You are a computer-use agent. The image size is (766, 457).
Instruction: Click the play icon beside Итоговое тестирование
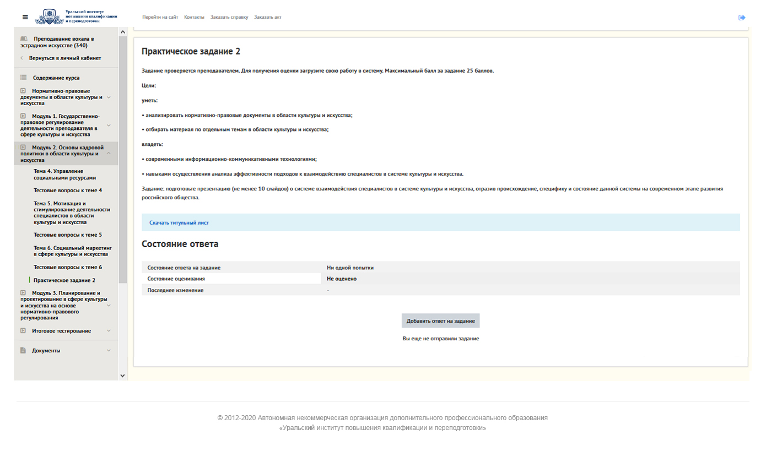23,331
